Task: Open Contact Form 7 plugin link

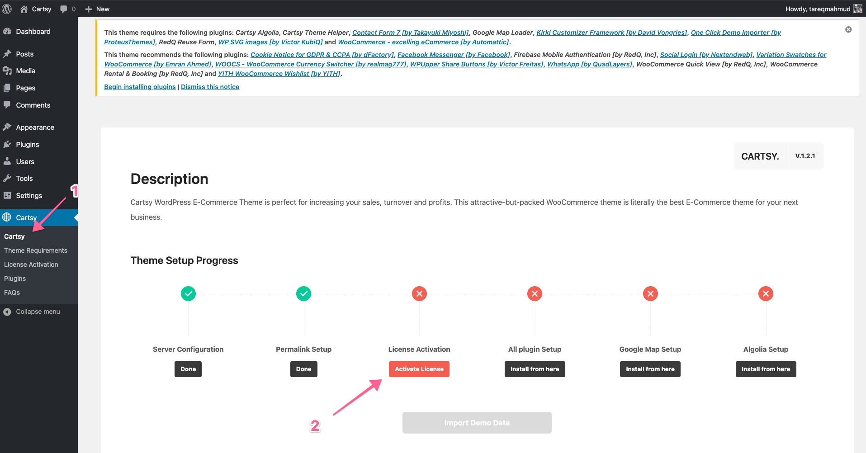Action: point(410,33)
